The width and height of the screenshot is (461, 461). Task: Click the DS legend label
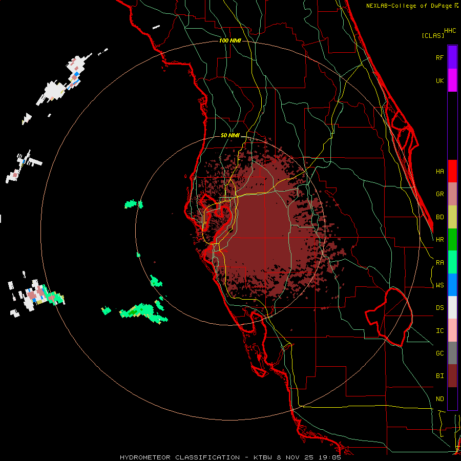coord(440,308)
